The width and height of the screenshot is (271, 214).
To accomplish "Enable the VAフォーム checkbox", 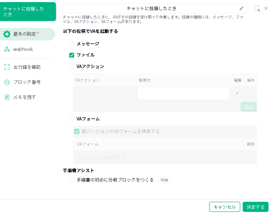I will (x=72, y=119).
